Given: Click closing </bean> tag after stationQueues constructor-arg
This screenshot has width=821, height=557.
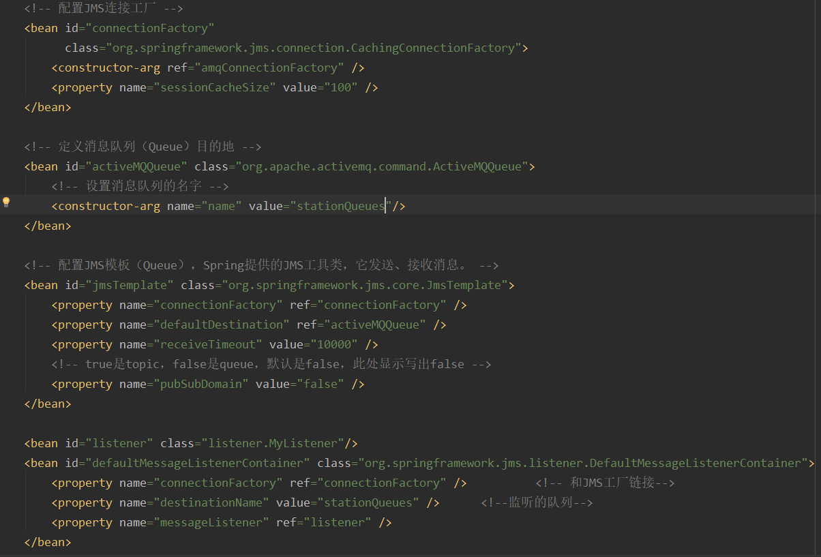Looking at the screenshot, I should (x=48, y=226).
